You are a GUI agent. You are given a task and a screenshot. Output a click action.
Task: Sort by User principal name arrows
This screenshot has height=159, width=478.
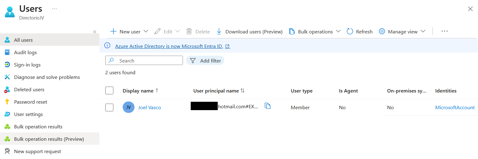coord(243,91)
